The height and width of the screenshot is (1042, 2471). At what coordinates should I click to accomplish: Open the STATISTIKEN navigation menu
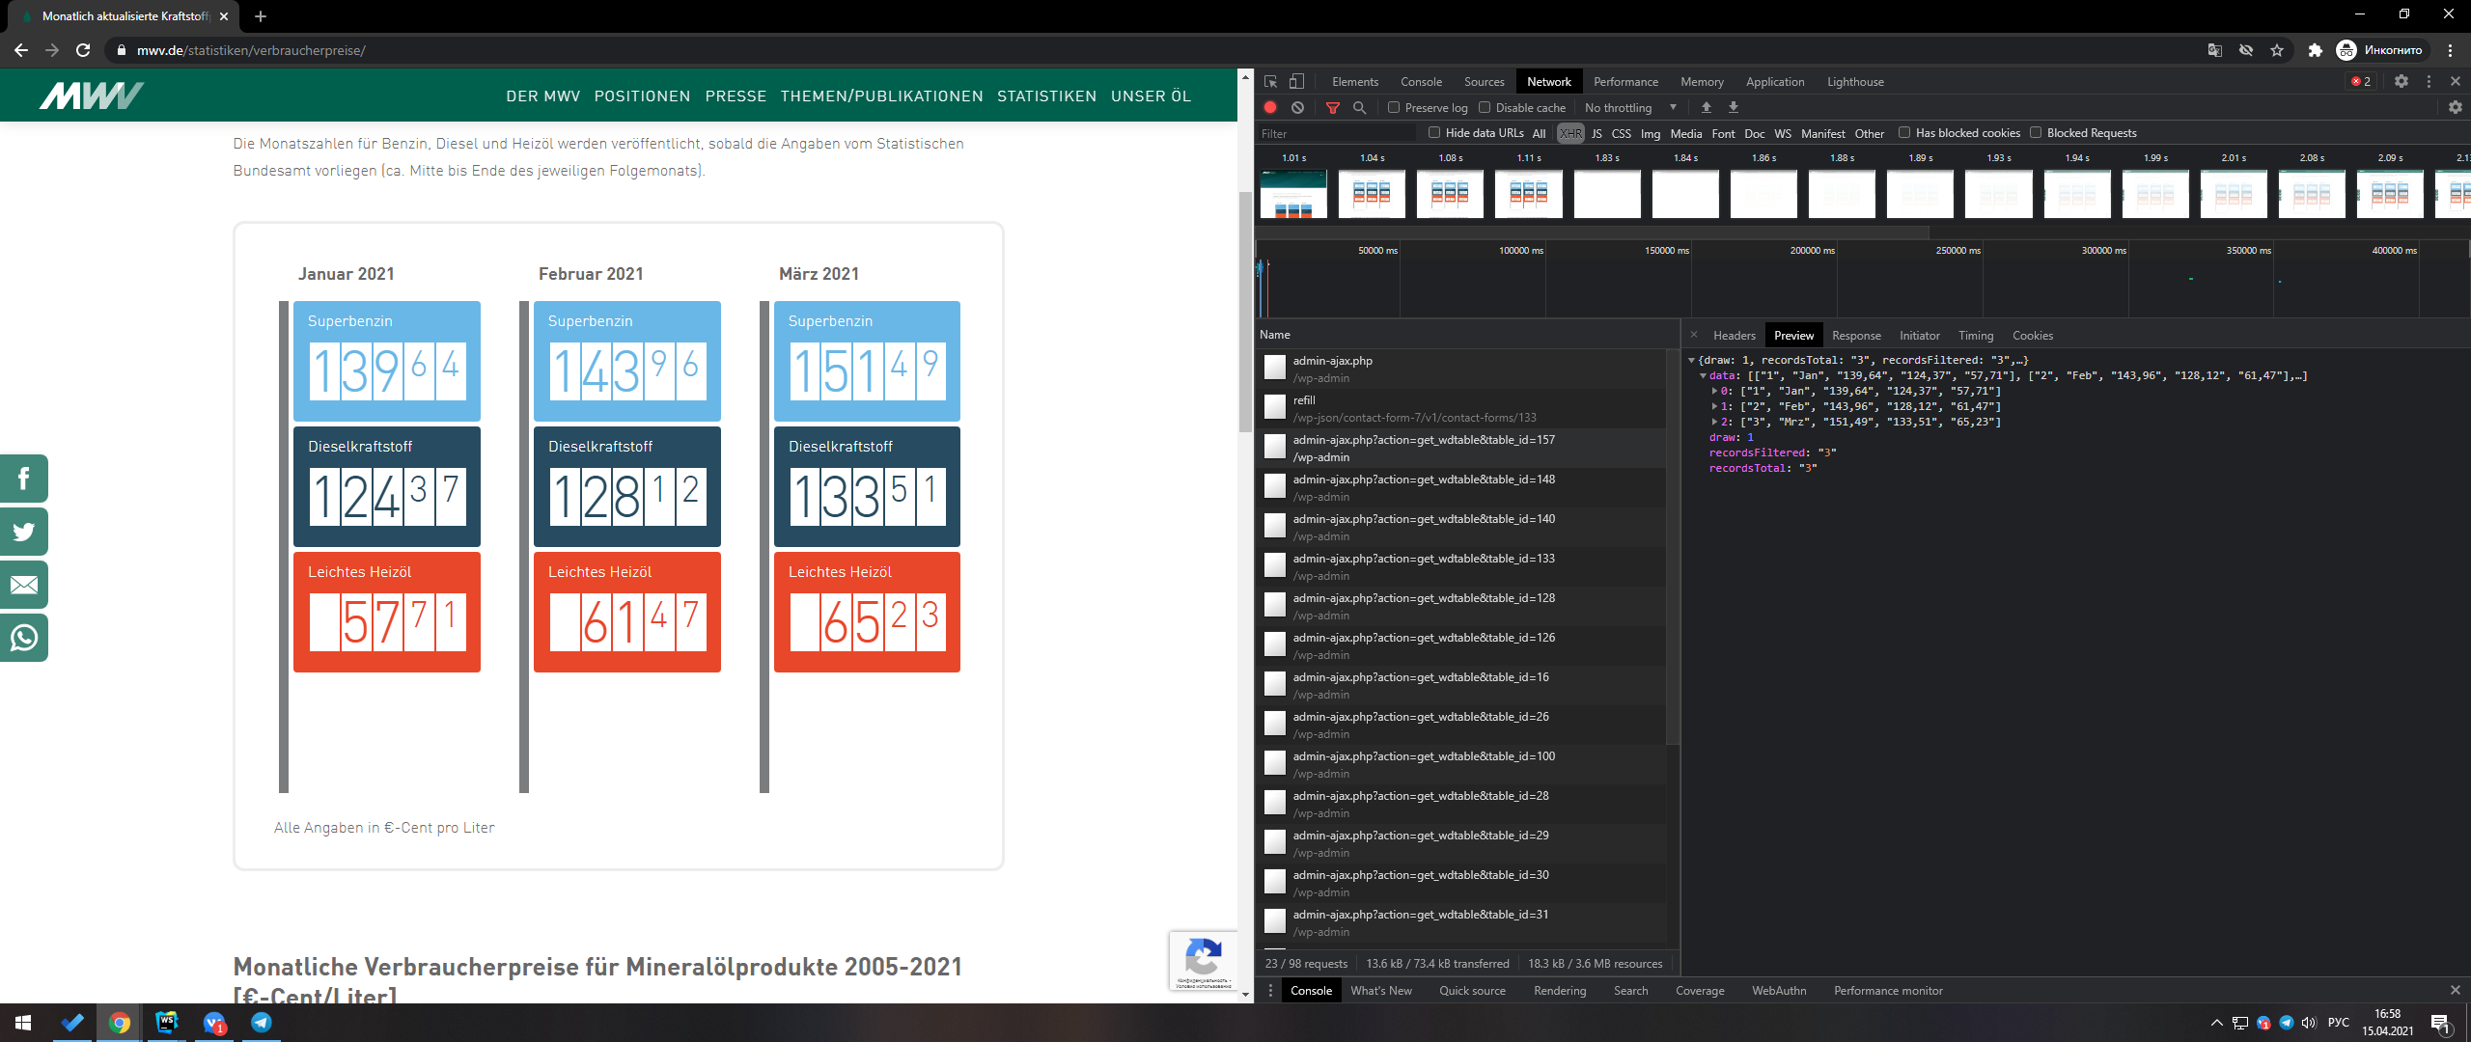(x=1046, y=96)
